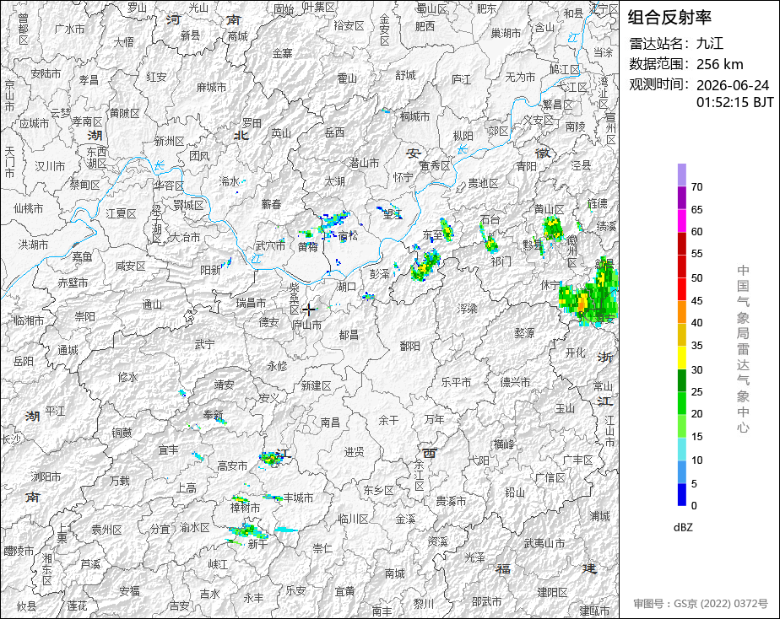Click the 修水 label on the map
Screen dimensions: 780x619
[127, 377]
